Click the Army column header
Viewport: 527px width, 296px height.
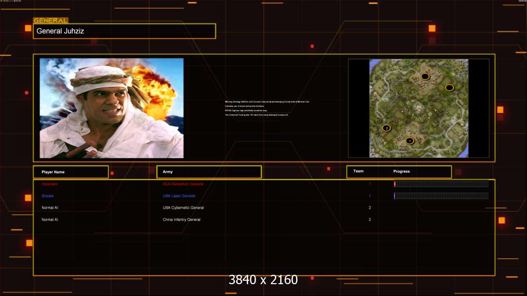209,172
